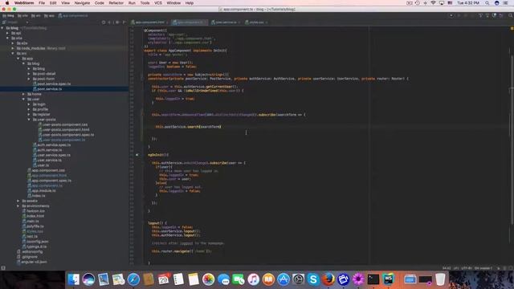Select .gitignore in project tree
The width and height of the screenshot is (514, 289).
click(27, 257)
